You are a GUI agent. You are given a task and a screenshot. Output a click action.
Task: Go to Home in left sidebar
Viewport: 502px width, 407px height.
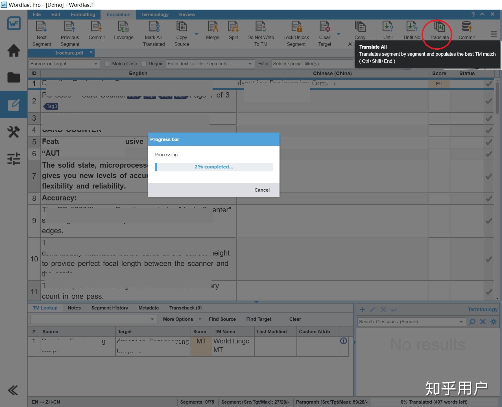click(x=14, y=51)
